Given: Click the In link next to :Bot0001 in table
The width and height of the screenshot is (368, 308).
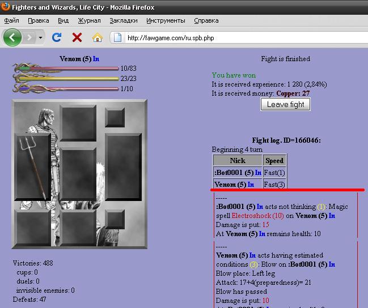Looking at the screenshot, I should pyautogui.click(x=258, y=173).
